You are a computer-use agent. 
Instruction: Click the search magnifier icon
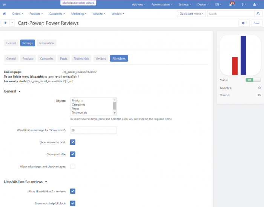coord(258,14)
